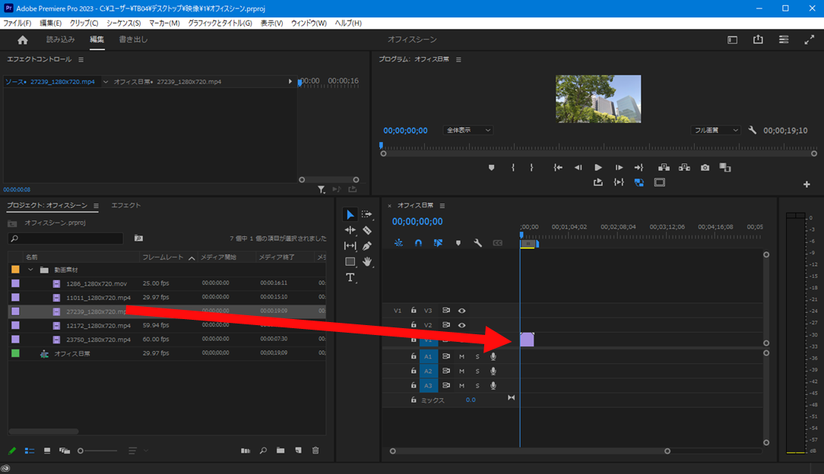This screenshot has width=824, height=474.
Task: Open シーケンス(S) menu
Action: pos(123,23)
